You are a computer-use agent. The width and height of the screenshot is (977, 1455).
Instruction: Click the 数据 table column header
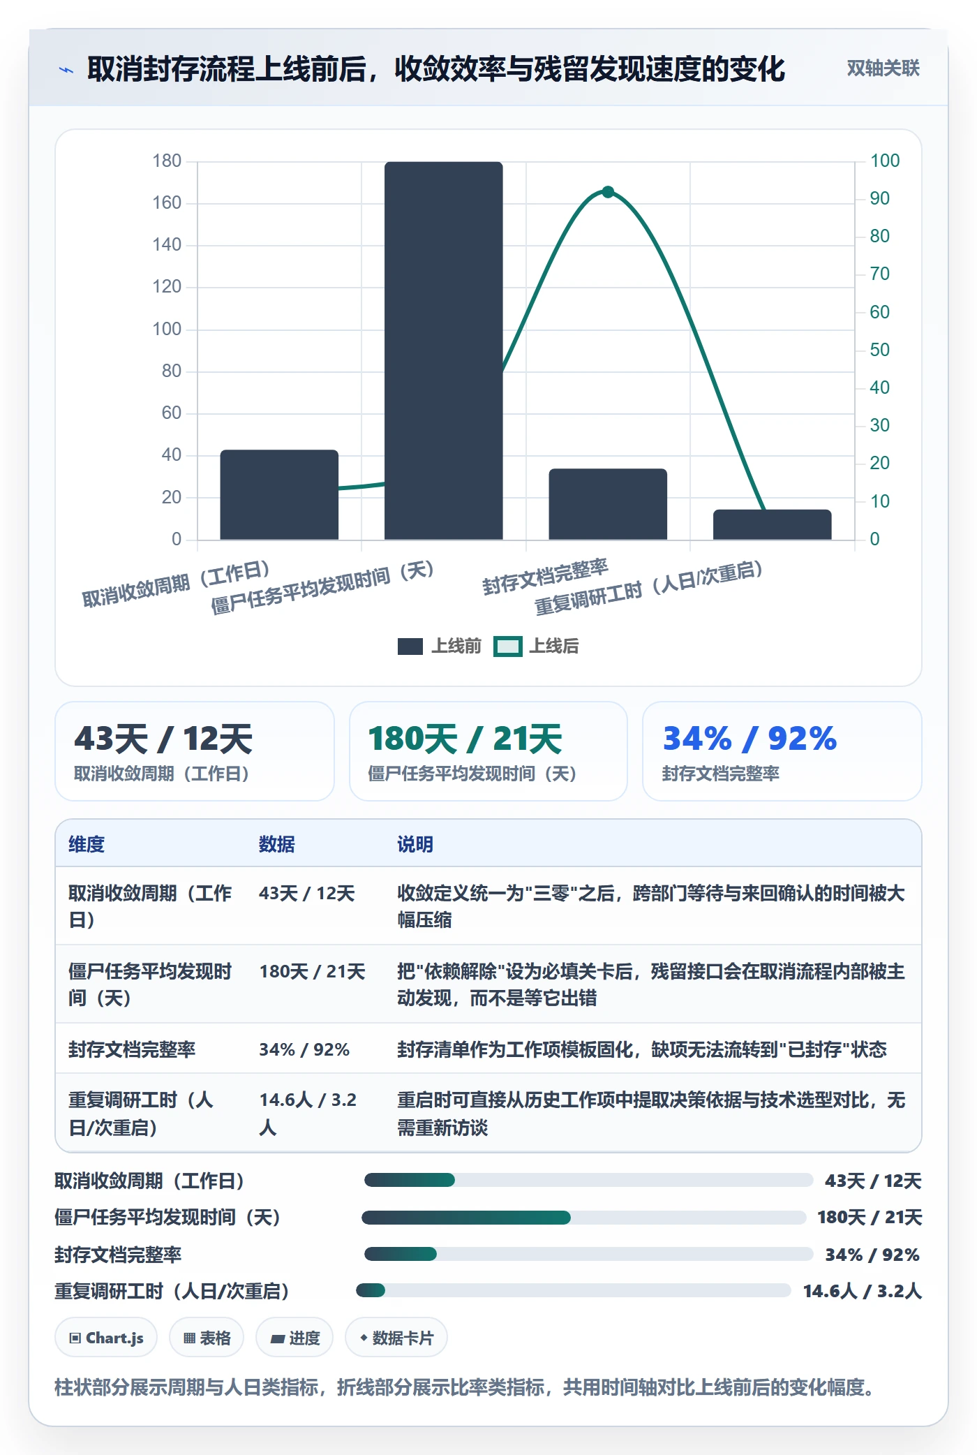[x=277, y=844]
